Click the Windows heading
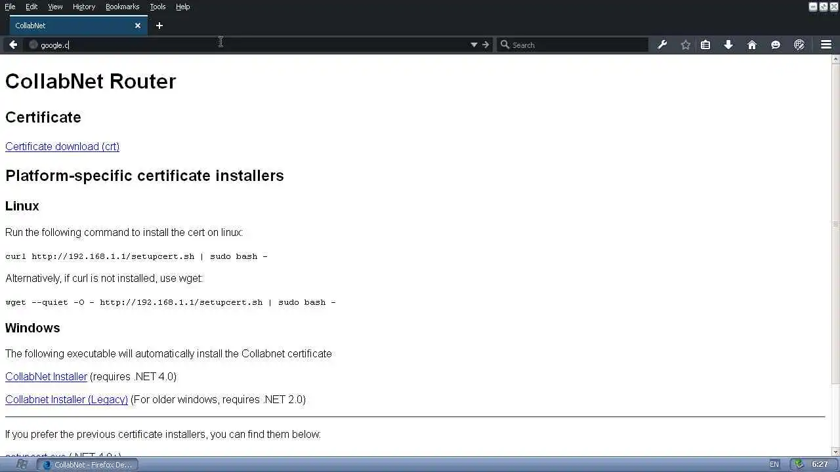The height and width of the screenshot is (472, 840). (33, 328)
